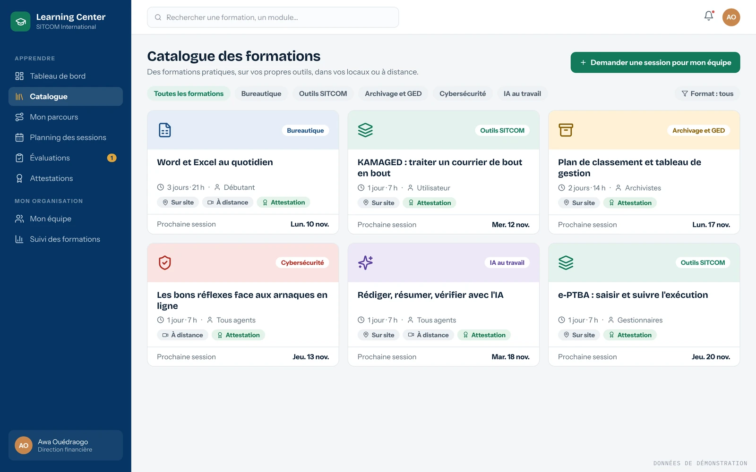Filter by Cybersécurité category tab
Image resolution: width=756 pixels, height=472 pixels.
pyautogui.click(x=463, y=93)
